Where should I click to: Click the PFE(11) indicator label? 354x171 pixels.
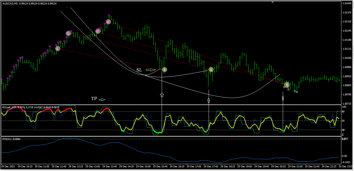click(x=7, y=139)
